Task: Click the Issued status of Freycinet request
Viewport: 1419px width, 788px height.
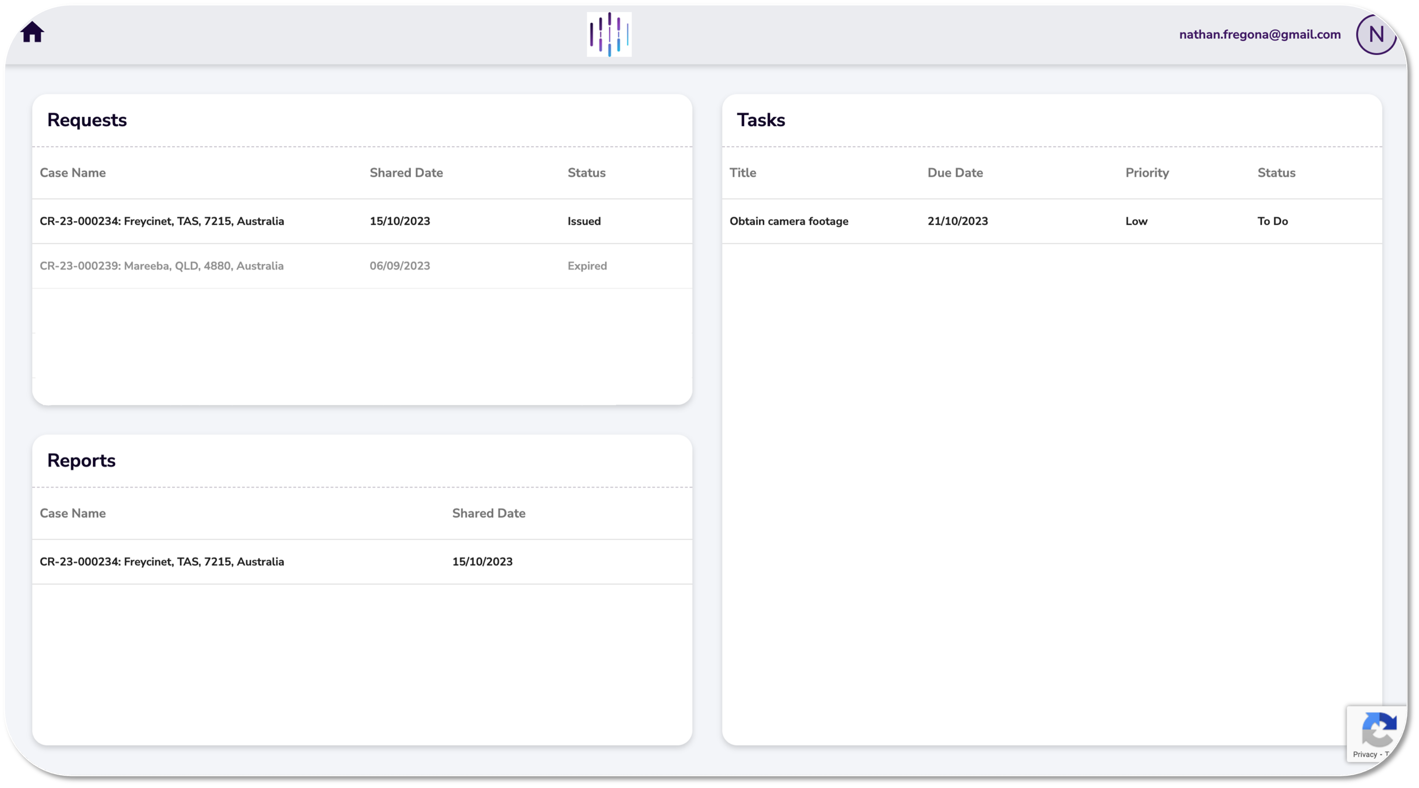Action: click(x=584, y=221)
